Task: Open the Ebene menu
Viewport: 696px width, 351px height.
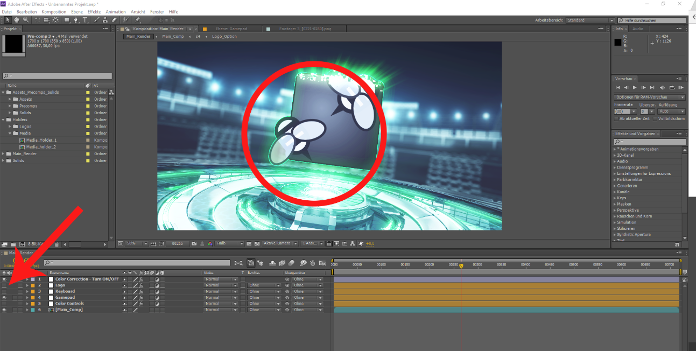Action: (x=77, y=11)
